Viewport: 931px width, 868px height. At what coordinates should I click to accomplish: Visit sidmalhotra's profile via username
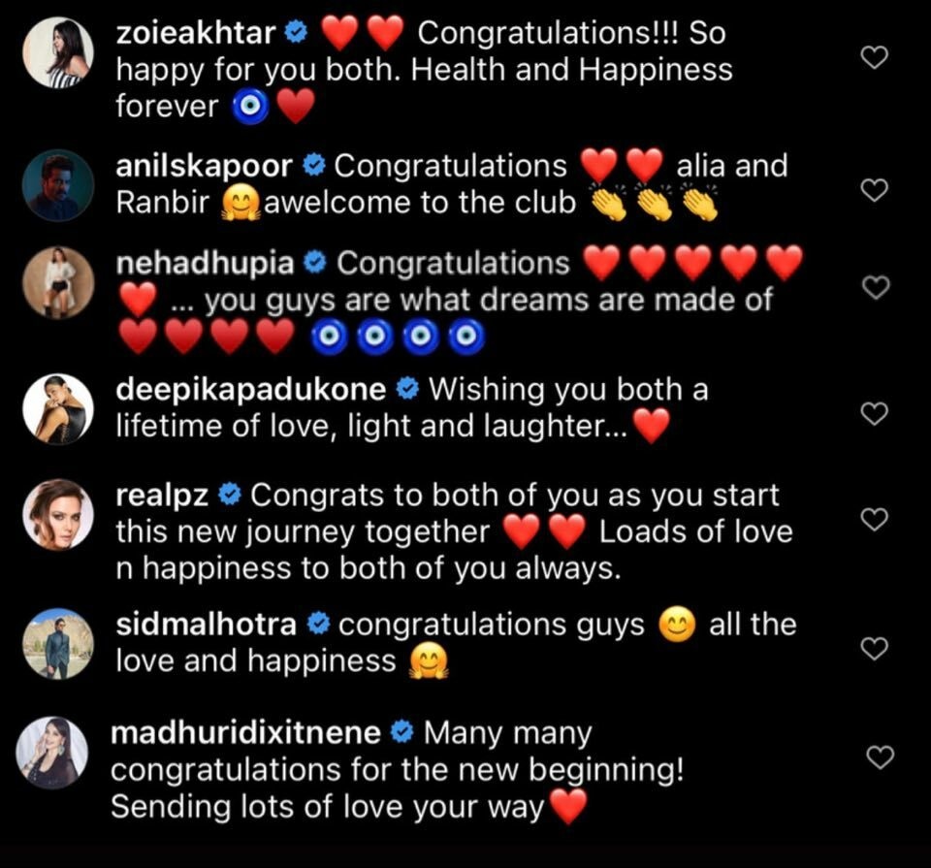coord(206,625)
